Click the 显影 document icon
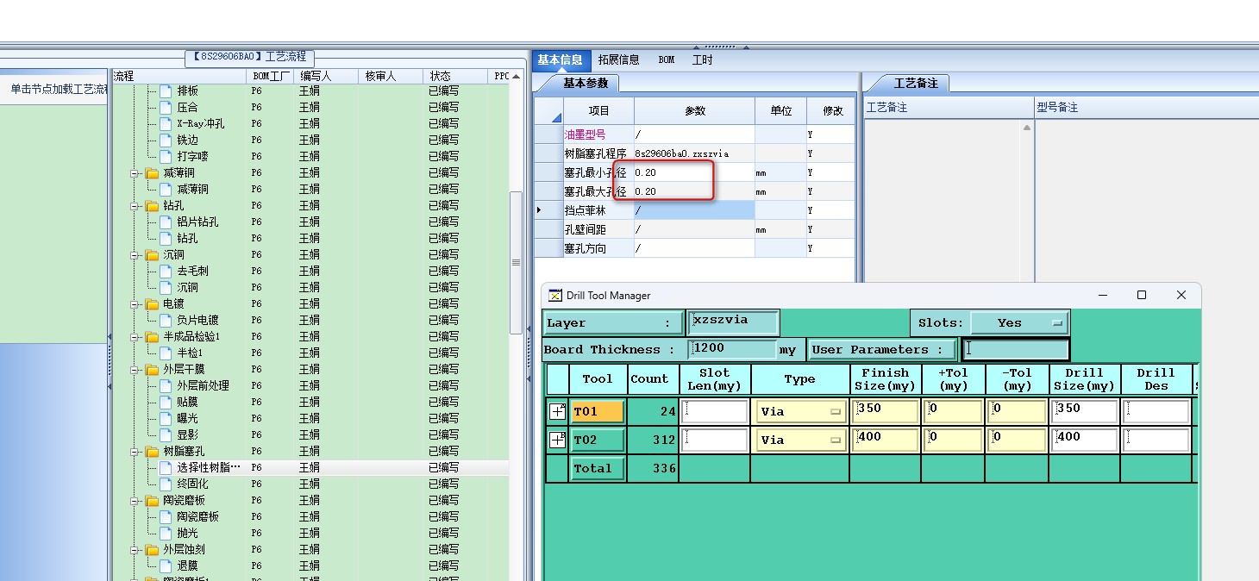This screenshot has width=1259, height=581. (x=166, y=434)
